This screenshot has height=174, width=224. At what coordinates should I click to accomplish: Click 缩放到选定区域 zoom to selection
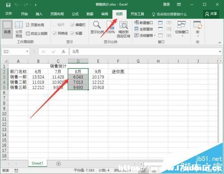click(x=124, y=29)
